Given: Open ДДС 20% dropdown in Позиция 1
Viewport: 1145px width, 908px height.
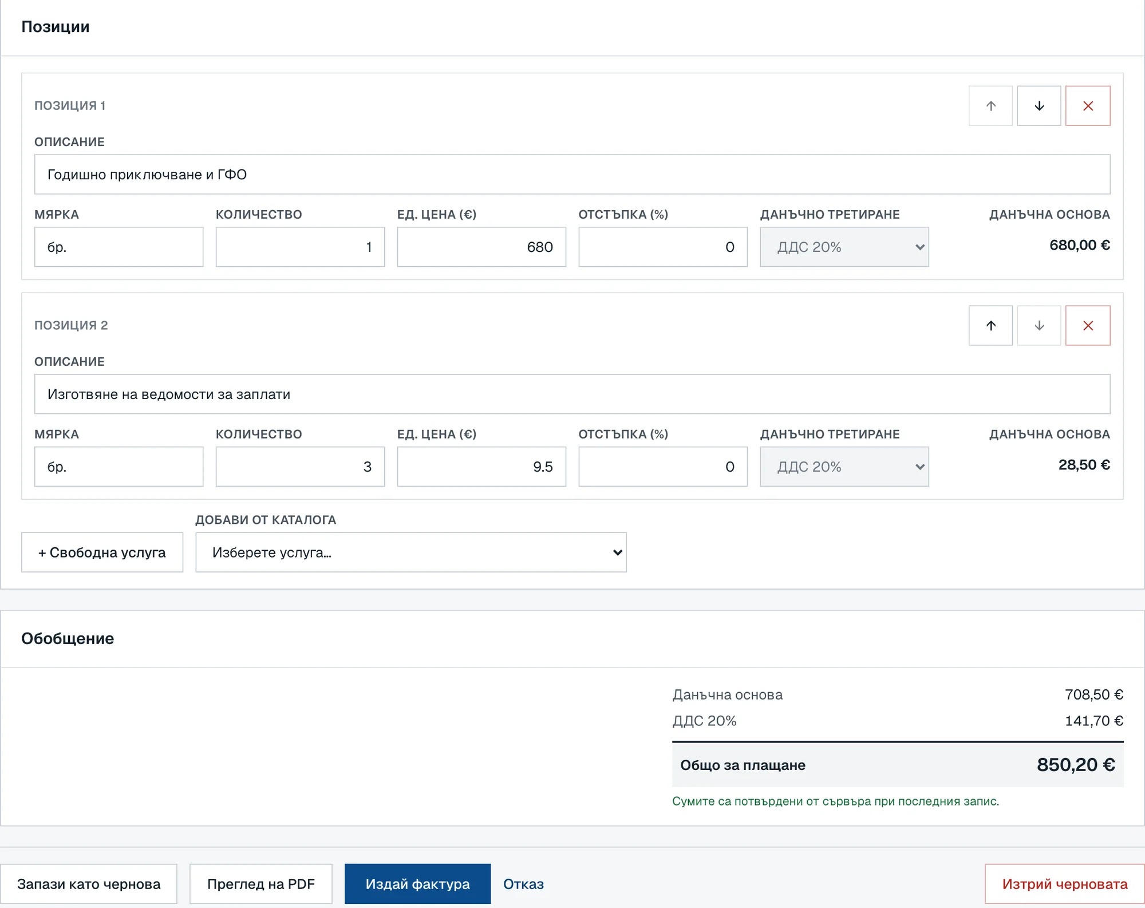Looking at the screenshot, I should point(844,247).
